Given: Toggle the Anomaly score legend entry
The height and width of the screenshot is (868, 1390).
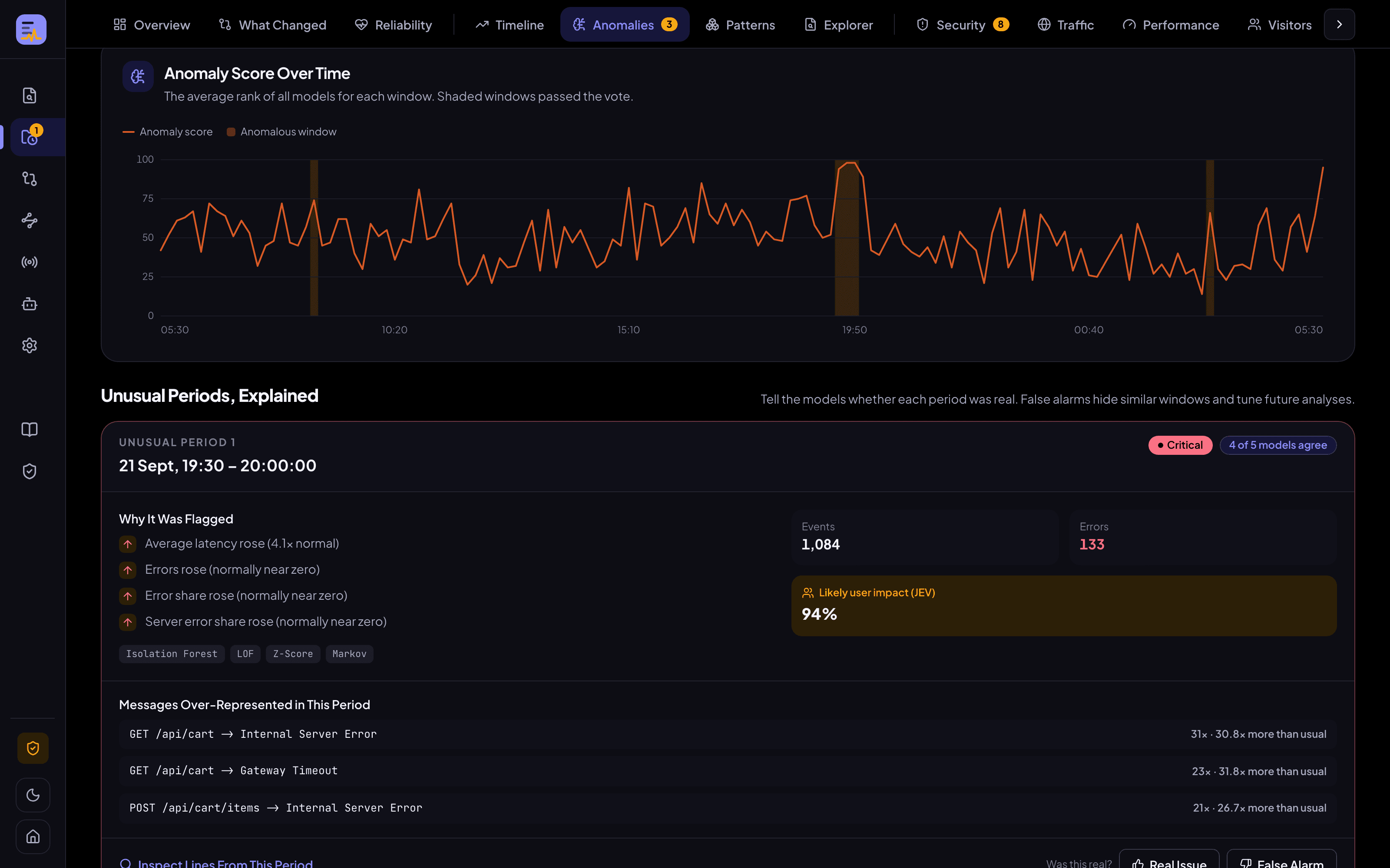Looking at the screenshot, I should (168, 132).
